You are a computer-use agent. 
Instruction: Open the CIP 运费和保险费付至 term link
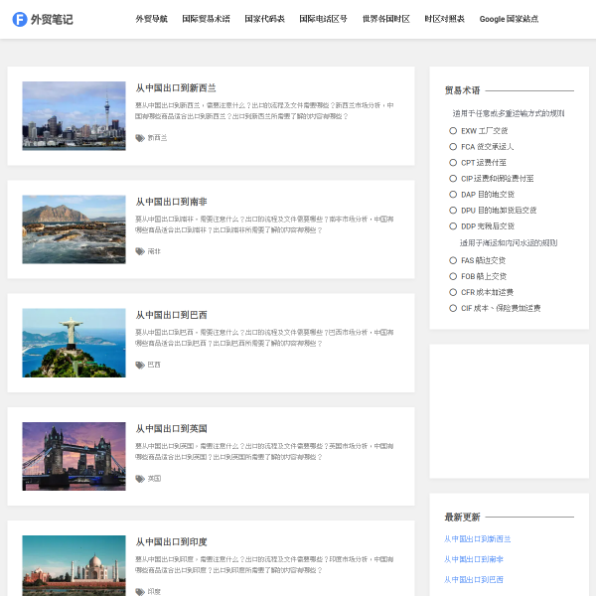[x=498, y=179]
